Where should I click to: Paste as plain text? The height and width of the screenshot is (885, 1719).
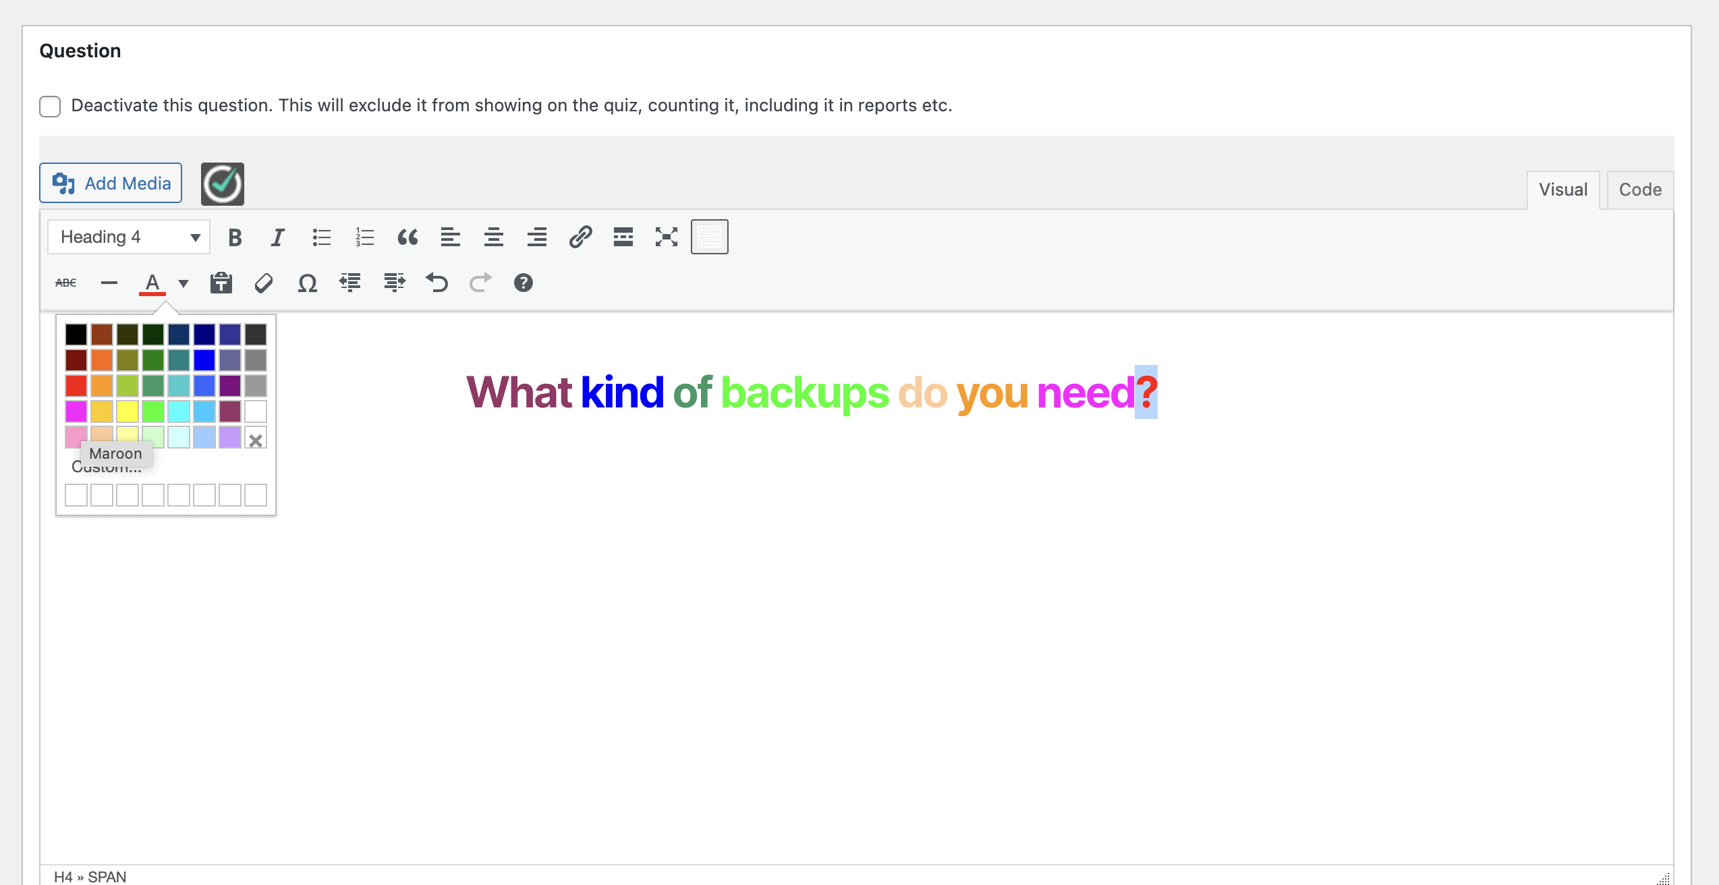221,283
